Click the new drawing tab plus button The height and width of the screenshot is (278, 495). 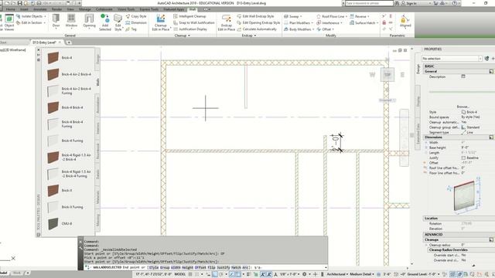click(x=69, y=42)
